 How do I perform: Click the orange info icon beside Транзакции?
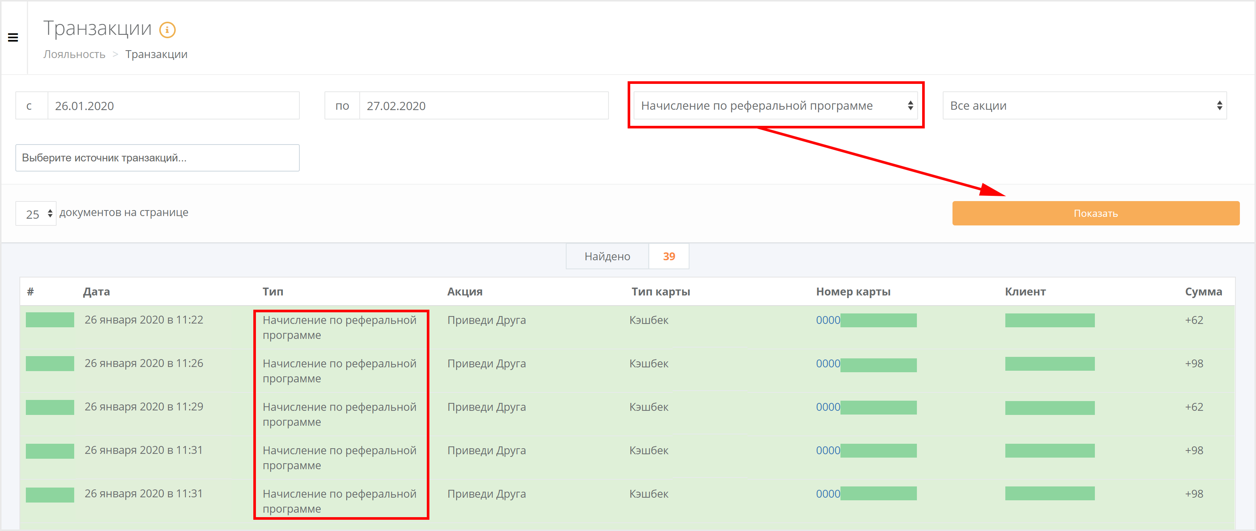coord(167,30)
